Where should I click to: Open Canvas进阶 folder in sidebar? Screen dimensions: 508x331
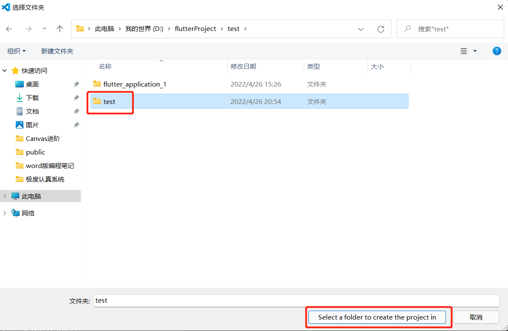[x=43, y=138]
